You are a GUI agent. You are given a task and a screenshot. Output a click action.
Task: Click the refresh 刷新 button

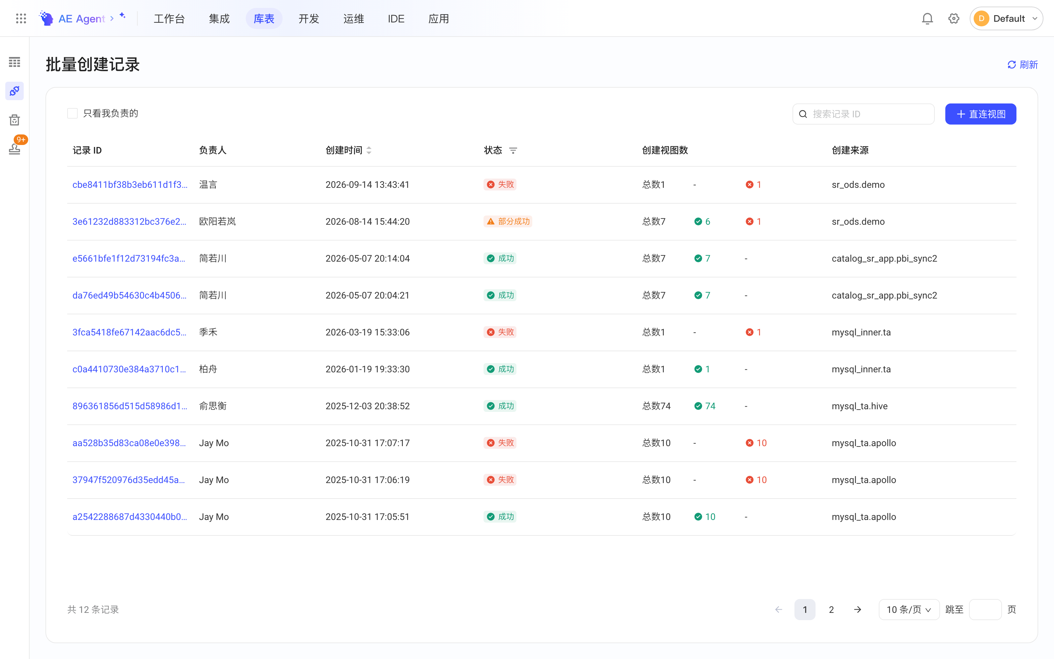(1023, 65)
